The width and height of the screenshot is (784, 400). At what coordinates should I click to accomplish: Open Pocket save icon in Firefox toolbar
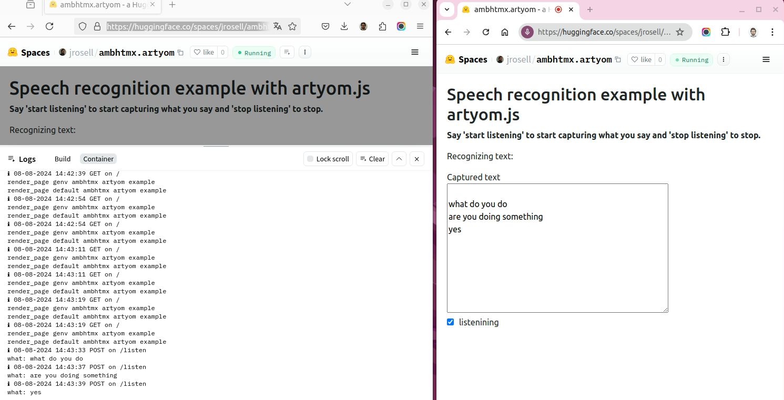(325, 26)
